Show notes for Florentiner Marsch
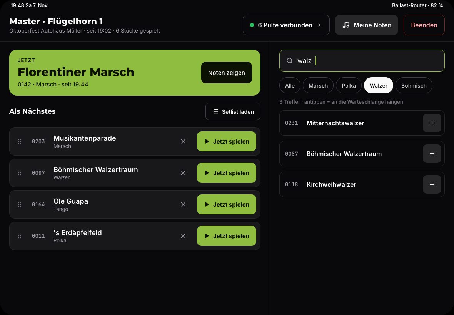454x315 pixels. (226, 73)
